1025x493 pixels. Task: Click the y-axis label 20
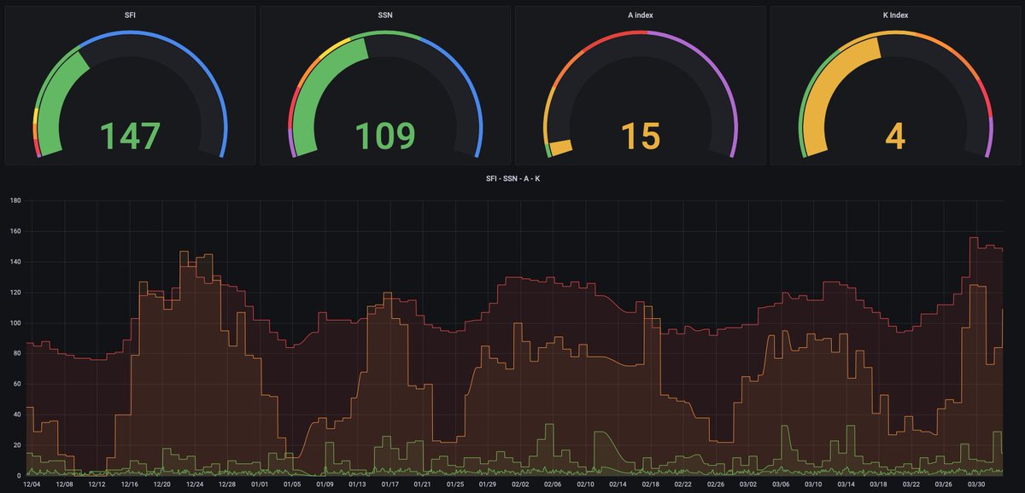pos(16,445)
